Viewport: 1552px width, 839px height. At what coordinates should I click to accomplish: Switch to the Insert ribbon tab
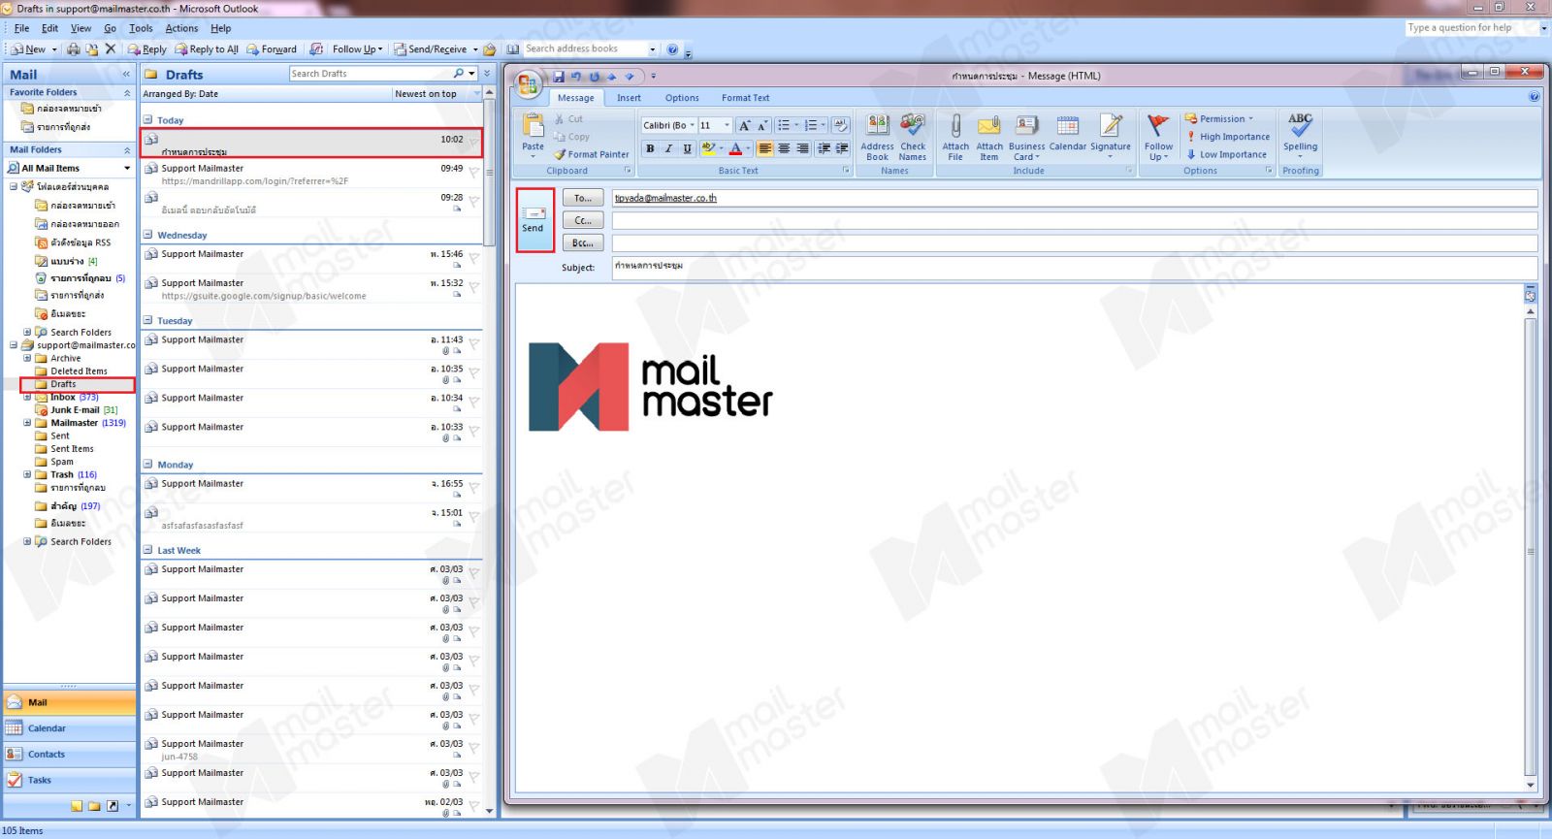[629, 98]
